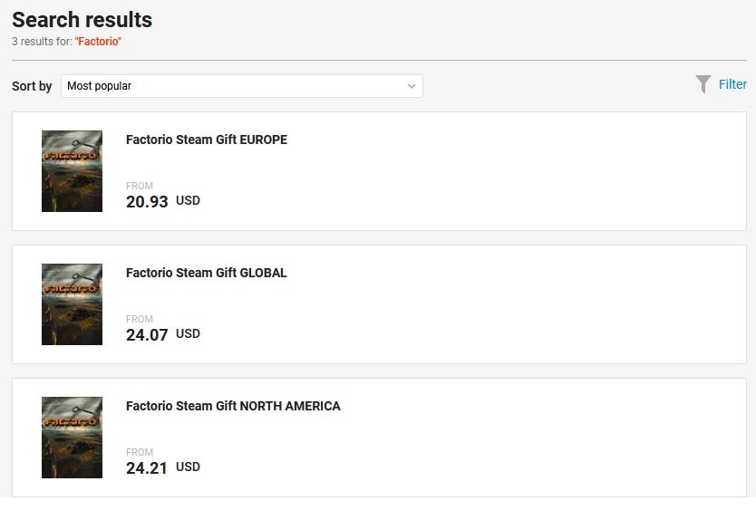This screenshot has width=756, height=520.
Task: Click the 24.07 price
Action: coord(147,335)
